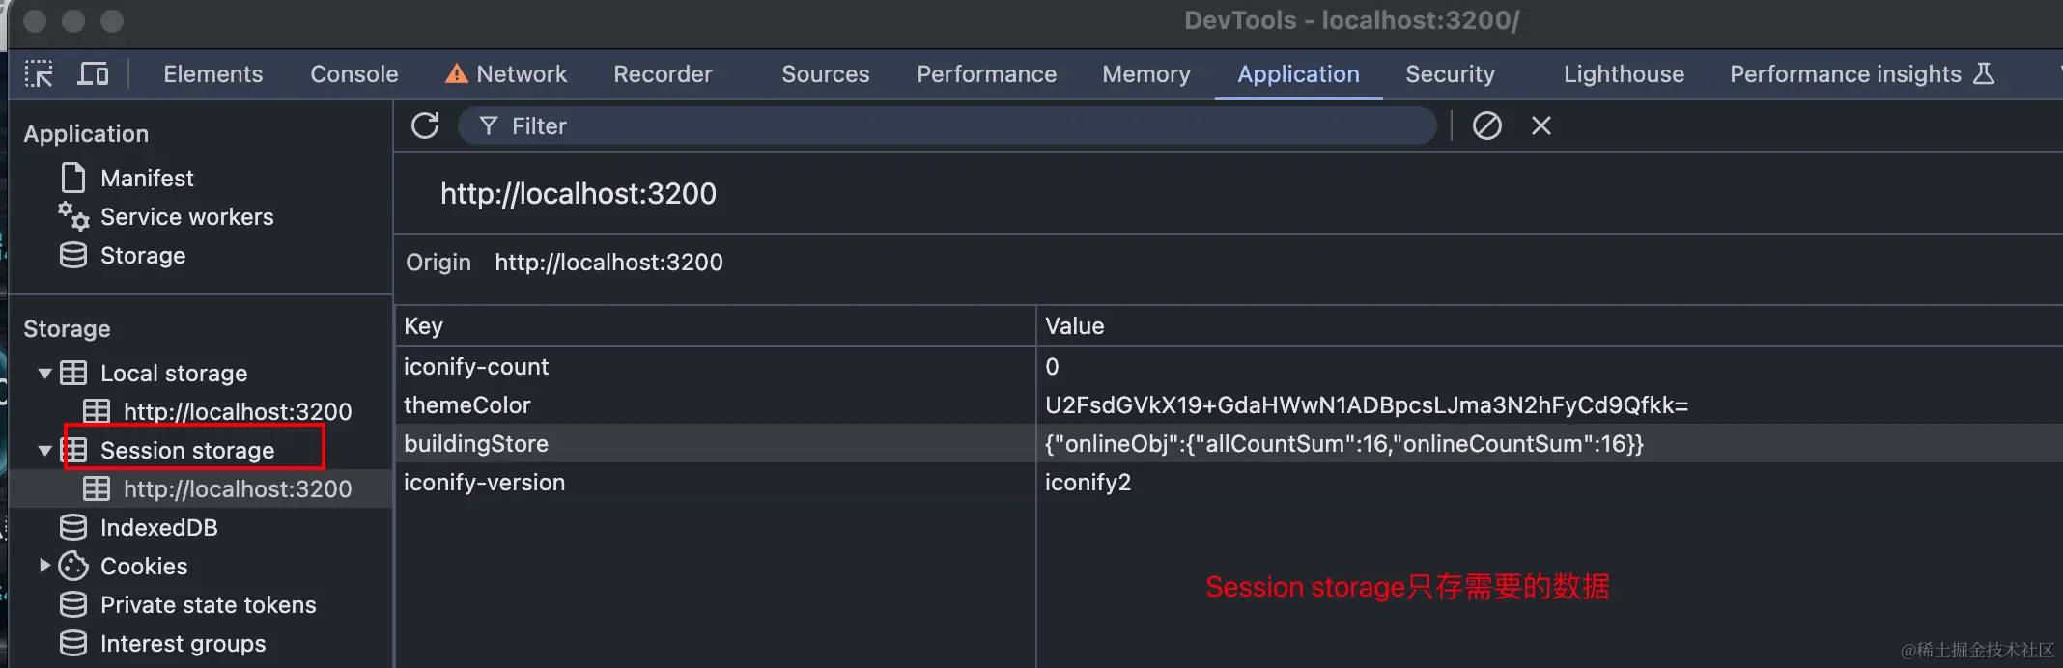
Task: Open Private state tokens item
Action: 208,605
